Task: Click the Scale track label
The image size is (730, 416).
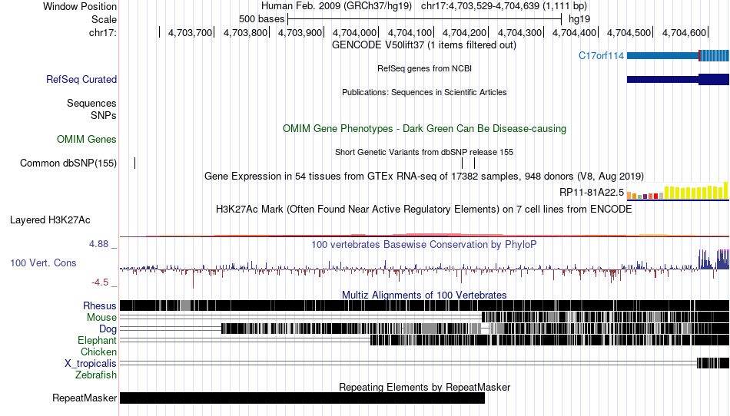Action: tap(104, 19)
